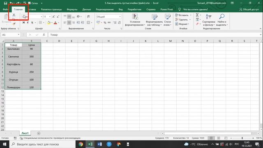Click in the Name Box showing A1
The height and width of the screenshot is (148, 263).
pyautogui.click(x=9, y=35)
